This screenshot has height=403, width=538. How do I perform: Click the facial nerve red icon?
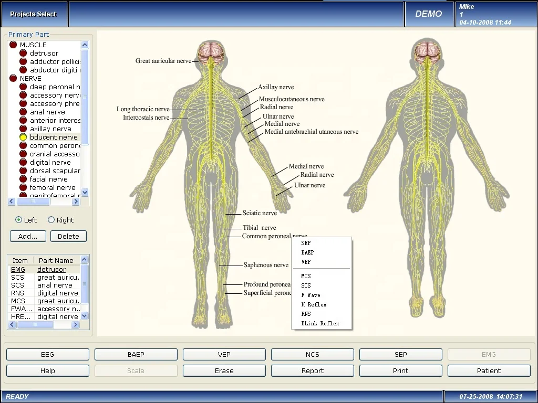point(23,179)
